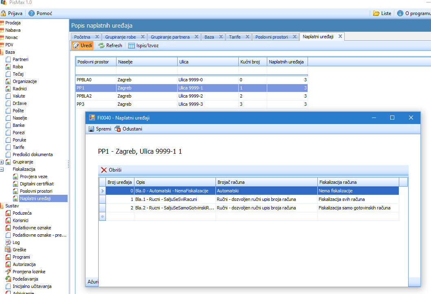Click the Organizacije document icon
431x294 pixels.
(8, 81)
